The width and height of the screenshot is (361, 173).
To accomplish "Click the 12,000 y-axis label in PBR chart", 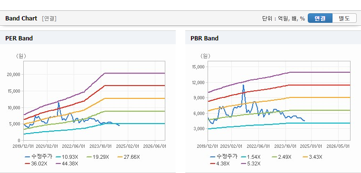I will (x=198, y=82).
